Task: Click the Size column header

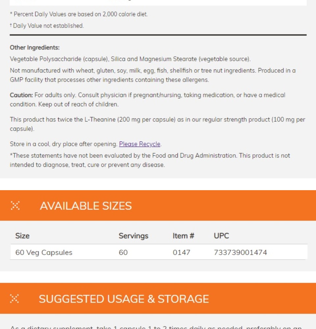Action: coord(22,236)
